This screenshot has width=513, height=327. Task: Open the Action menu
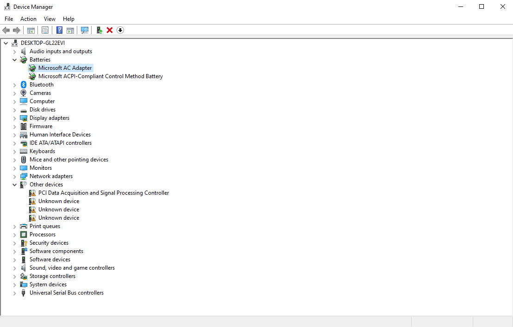(28, 19)
